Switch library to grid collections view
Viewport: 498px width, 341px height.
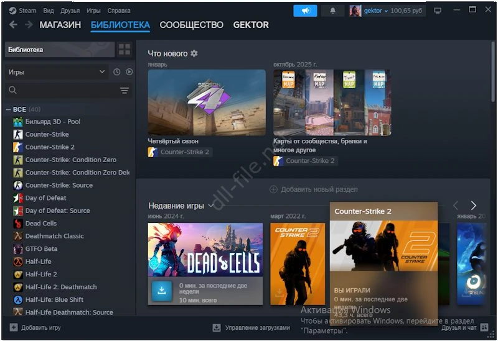(125, 50)
